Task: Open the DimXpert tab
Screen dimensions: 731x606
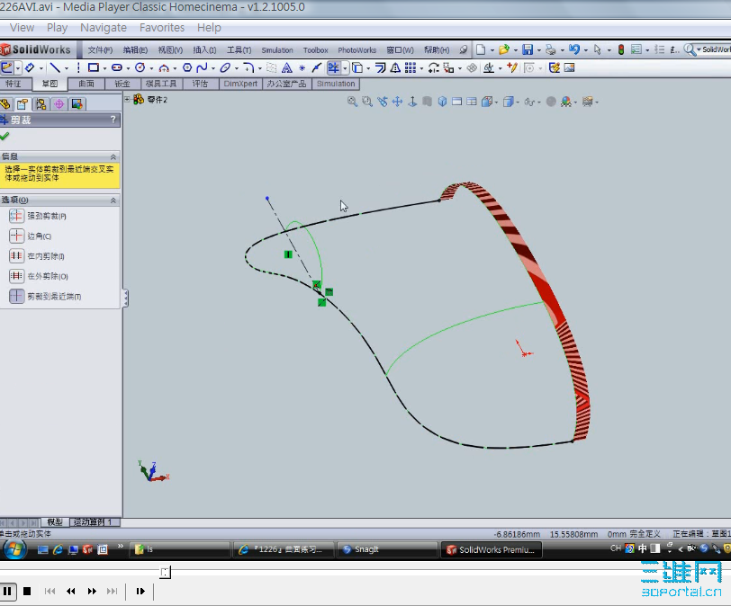Action: tap(240, 84)
